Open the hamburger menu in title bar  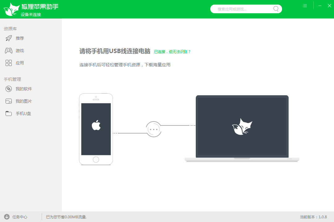(x=305, y=6)
